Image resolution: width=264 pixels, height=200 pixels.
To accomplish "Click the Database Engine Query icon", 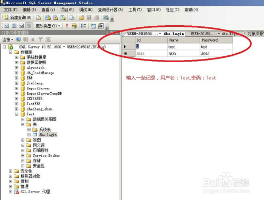I will [x=39, y=17].
